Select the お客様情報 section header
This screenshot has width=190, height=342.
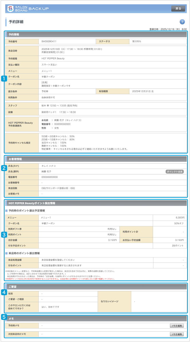(x=15, y=159)
